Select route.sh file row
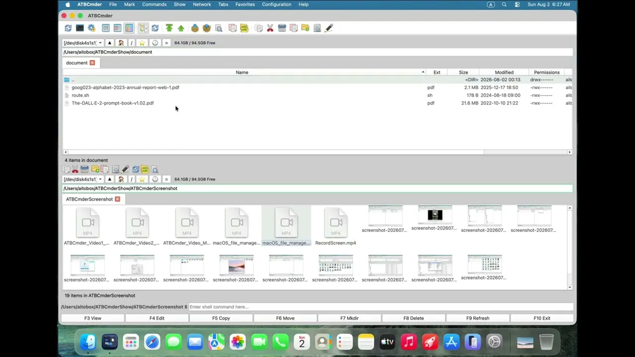 click(317, 95)
